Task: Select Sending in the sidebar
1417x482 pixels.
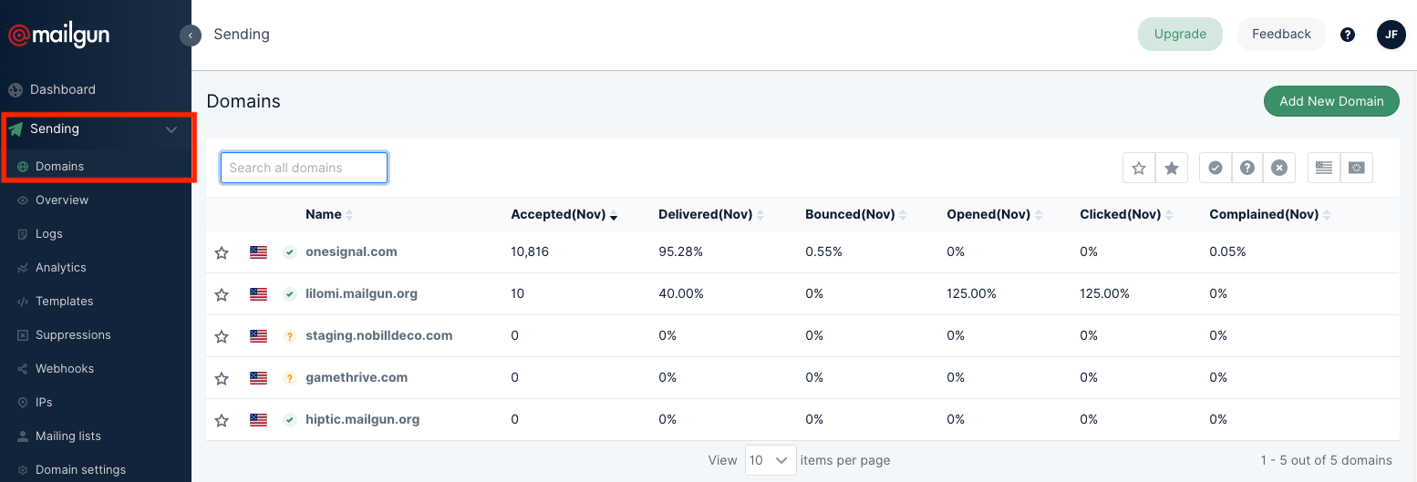Action: coord(55,128)
